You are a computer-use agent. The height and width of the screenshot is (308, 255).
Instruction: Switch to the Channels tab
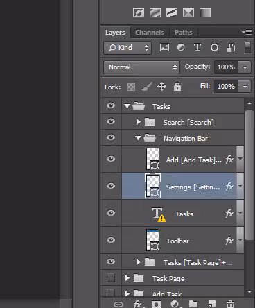150,33
